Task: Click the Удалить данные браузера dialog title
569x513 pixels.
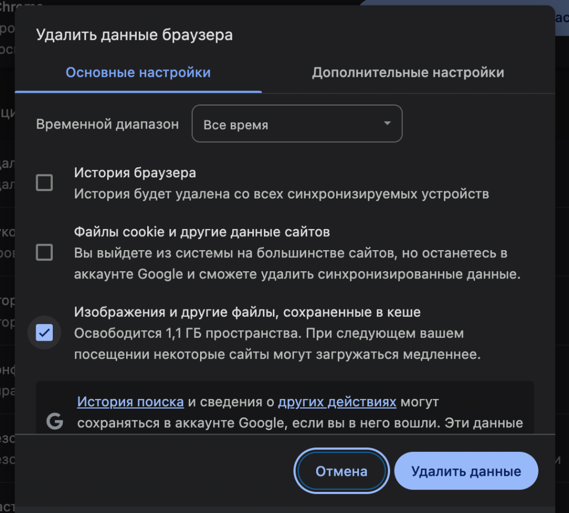Action: click(x=134, y=35)
